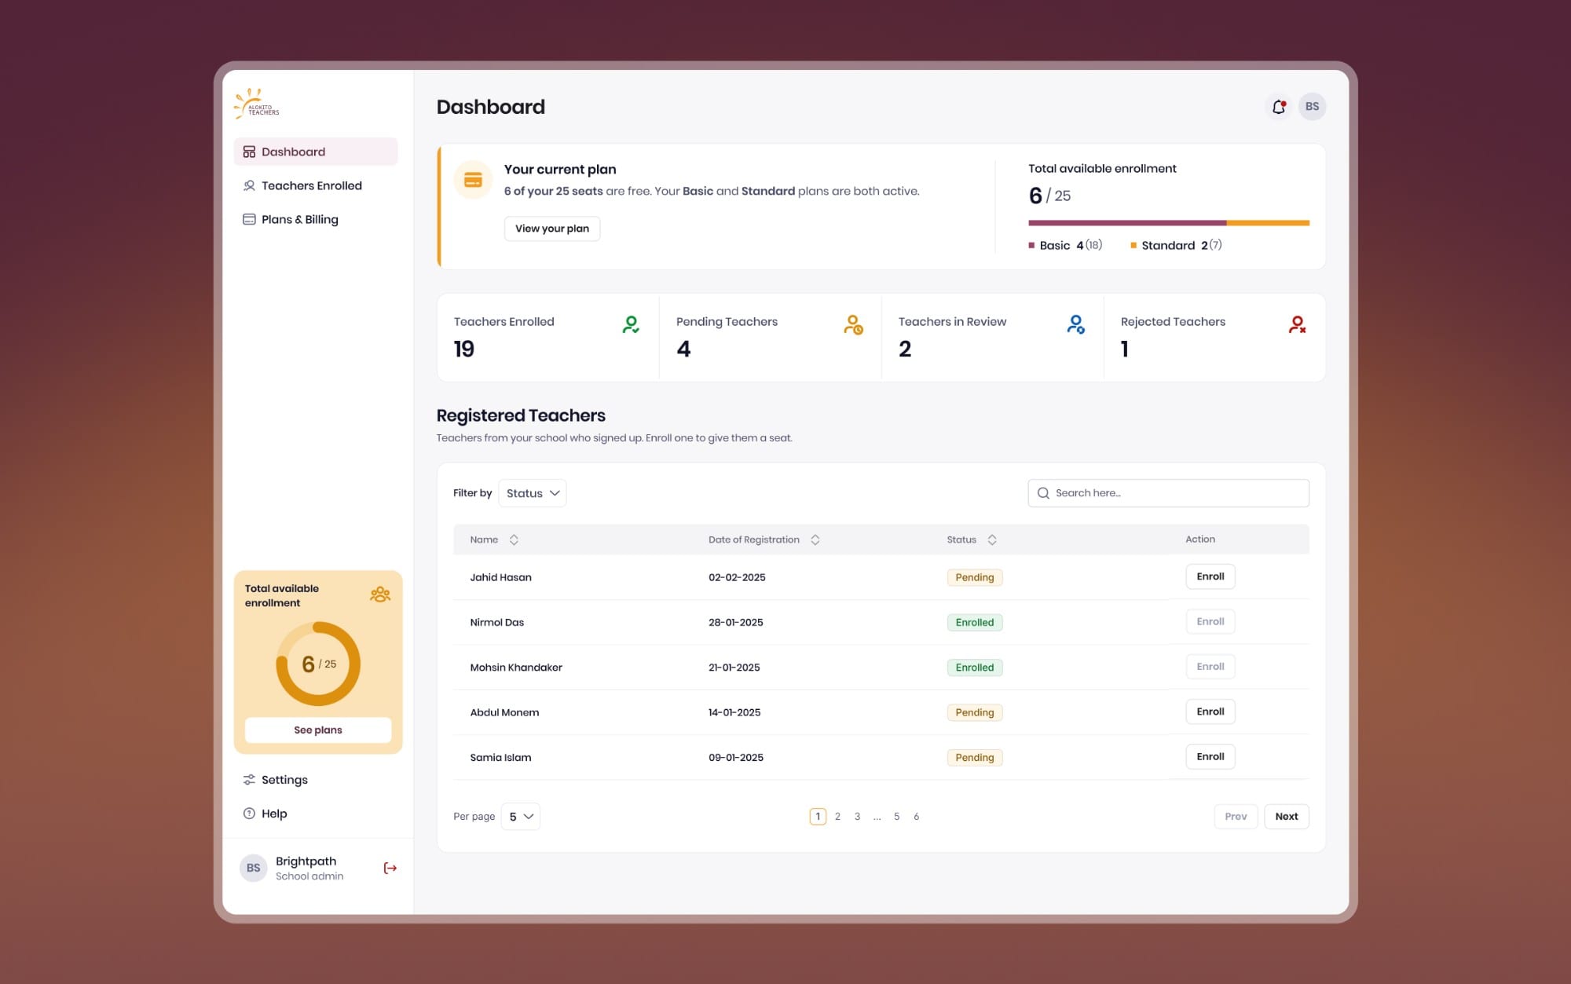Screen dimensions: 1571x984
Task: Click the name Mohsin Khandaker
Action: (x=516, y=668)
